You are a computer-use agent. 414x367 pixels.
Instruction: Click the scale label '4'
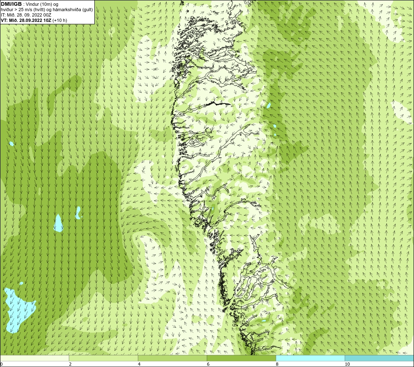[x=139, y=364]
